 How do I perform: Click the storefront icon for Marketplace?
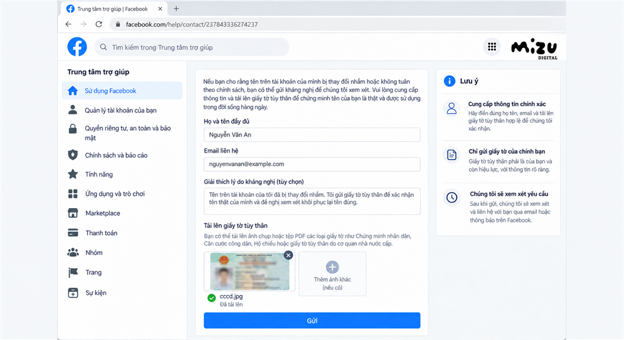click(x=73, y=213)
